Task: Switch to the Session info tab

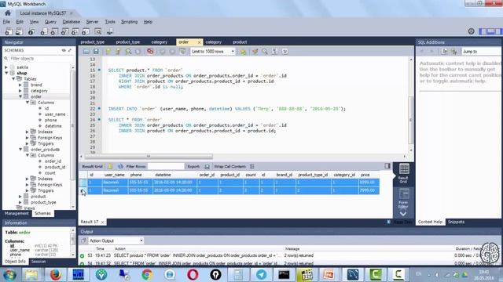Action: click(39, 262)
